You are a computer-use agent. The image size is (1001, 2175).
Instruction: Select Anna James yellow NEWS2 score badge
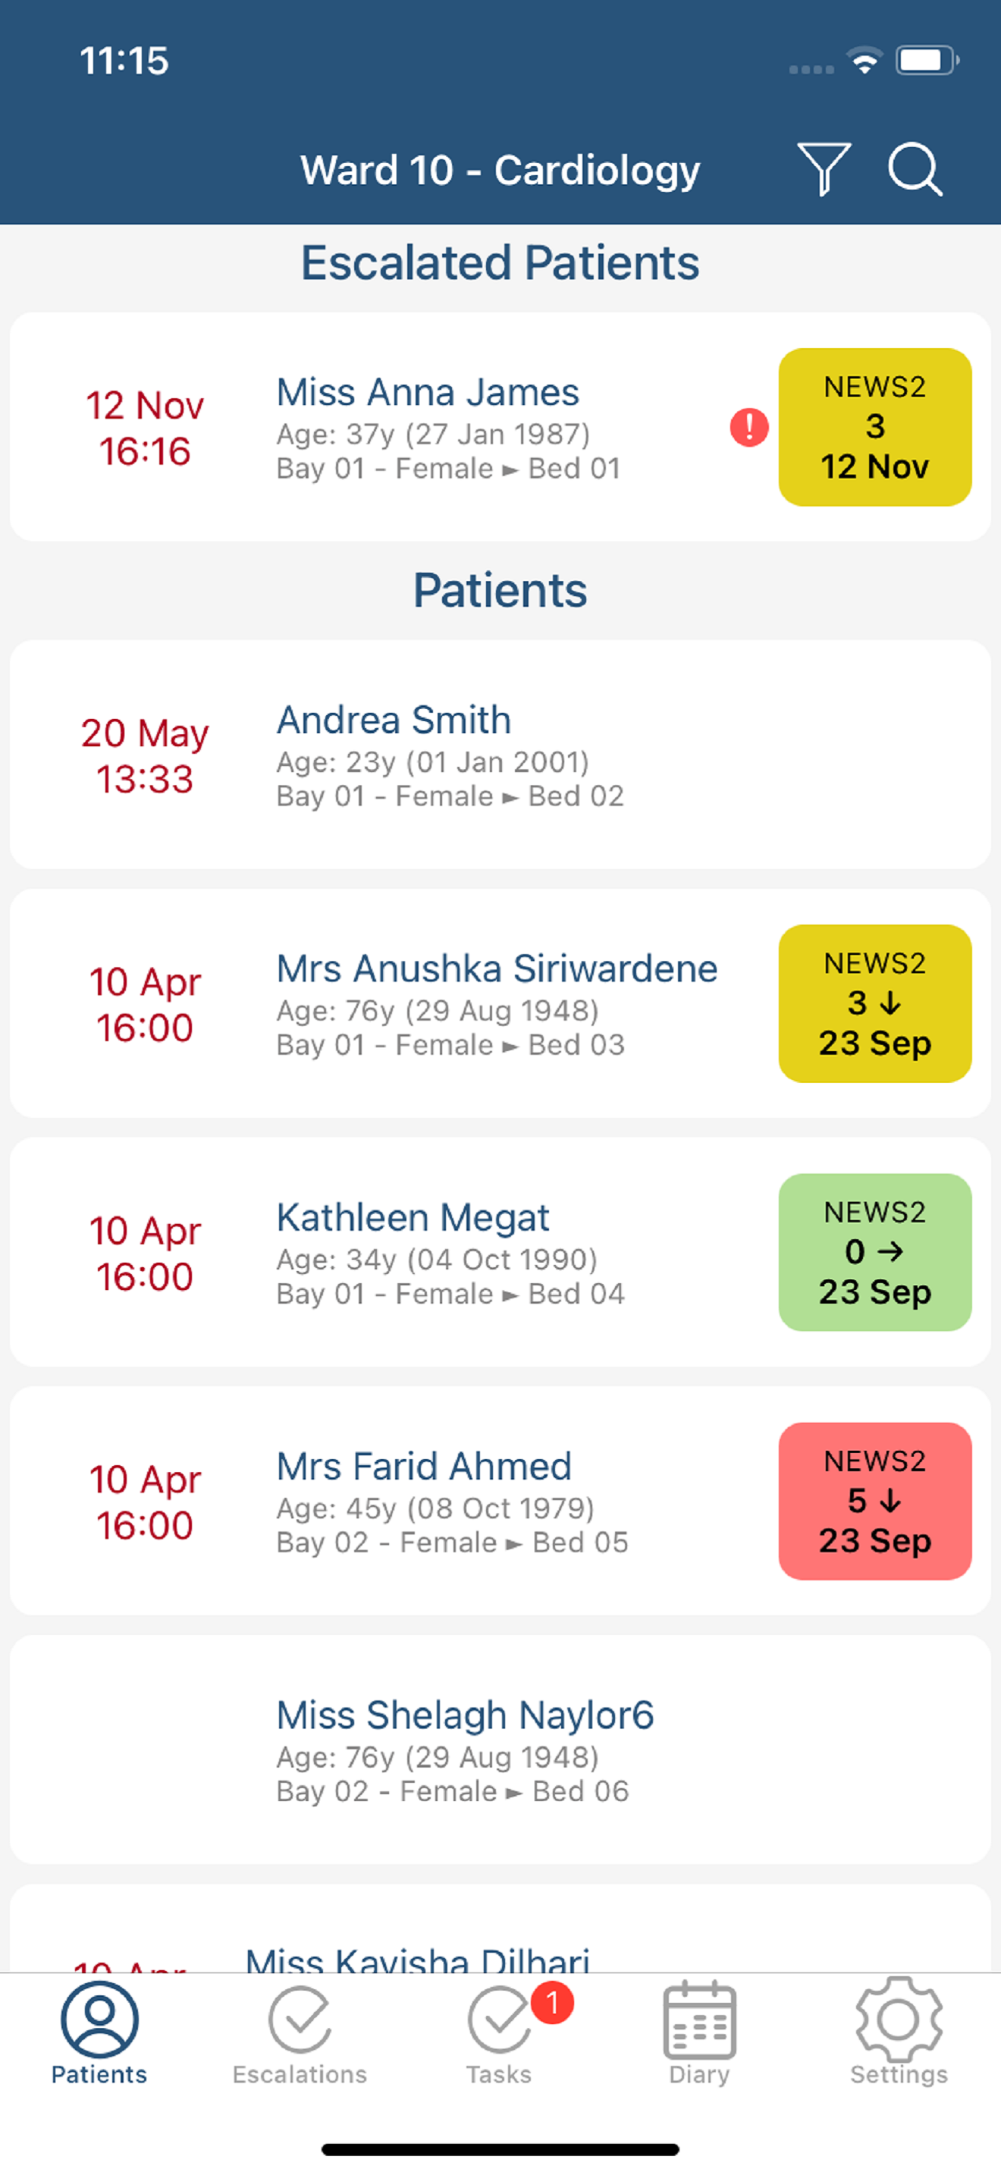pos(875,427)
